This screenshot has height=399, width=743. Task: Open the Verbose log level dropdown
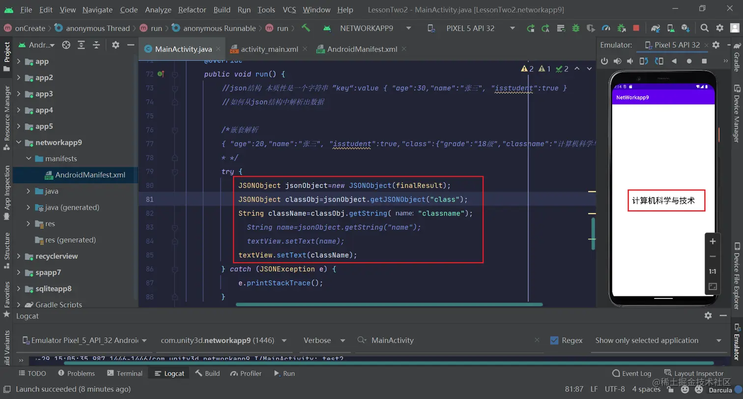click(x=324, y=340)
